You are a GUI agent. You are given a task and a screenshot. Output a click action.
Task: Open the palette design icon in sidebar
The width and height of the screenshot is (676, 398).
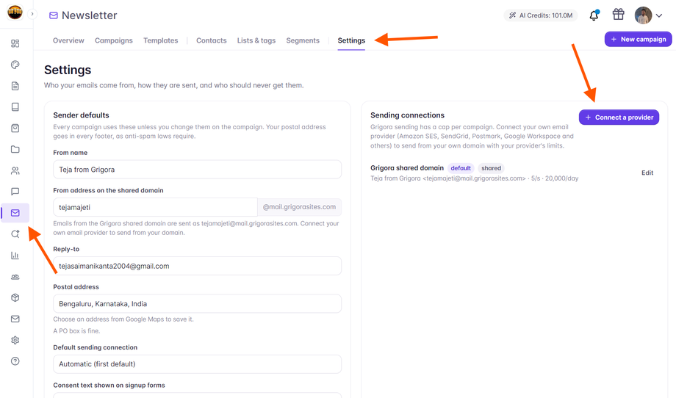click(15, 65)
